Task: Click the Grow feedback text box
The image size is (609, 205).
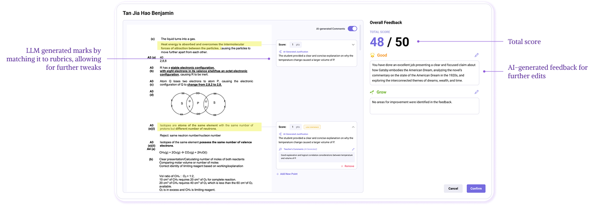Action: tap(424, 106)
